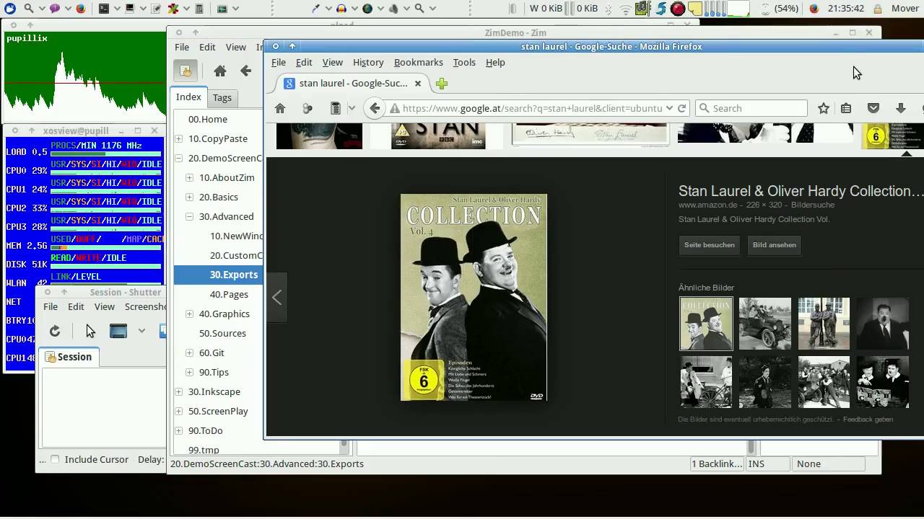Show Firefox bookmarks list icon

click(x=846, y=108)
